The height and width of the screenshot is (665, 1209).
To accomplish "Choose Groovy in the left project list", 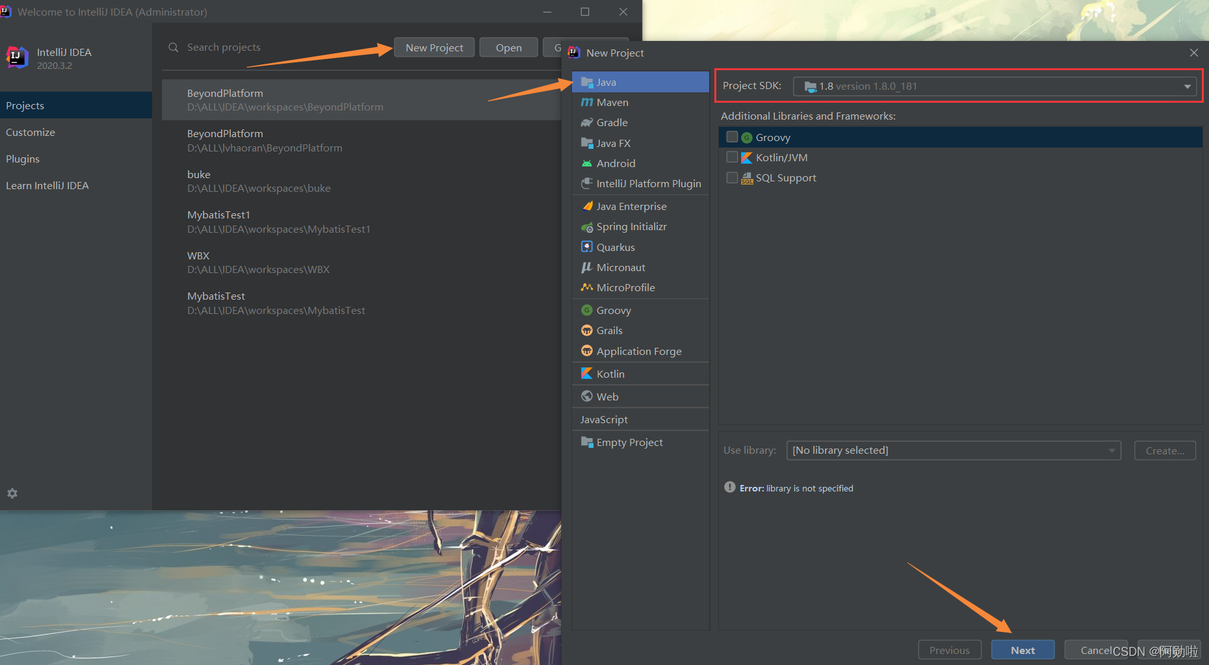I will click(x=640, y=310).
